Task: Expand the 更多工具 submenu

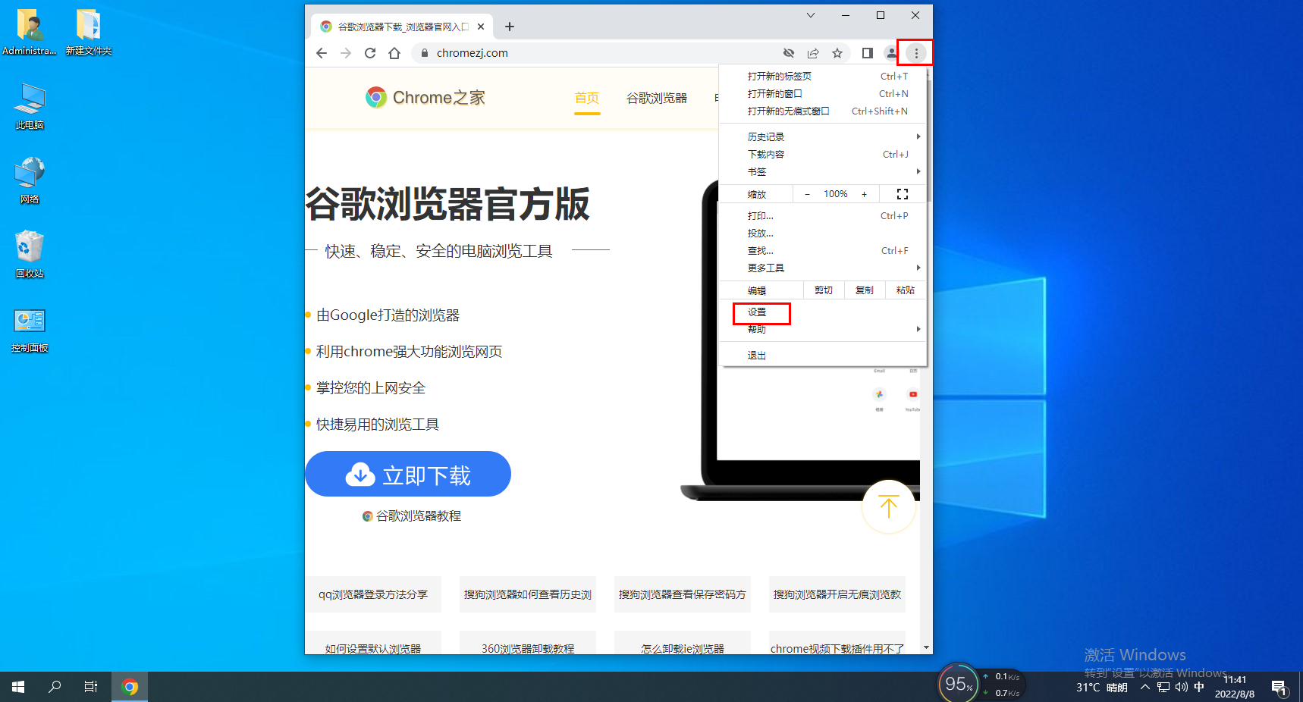Action: (x=765, y=268)
